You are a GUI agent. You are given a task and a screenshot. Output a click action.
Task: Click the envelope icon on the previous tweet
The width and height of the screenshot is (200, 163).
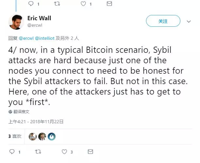click(109, 4)
